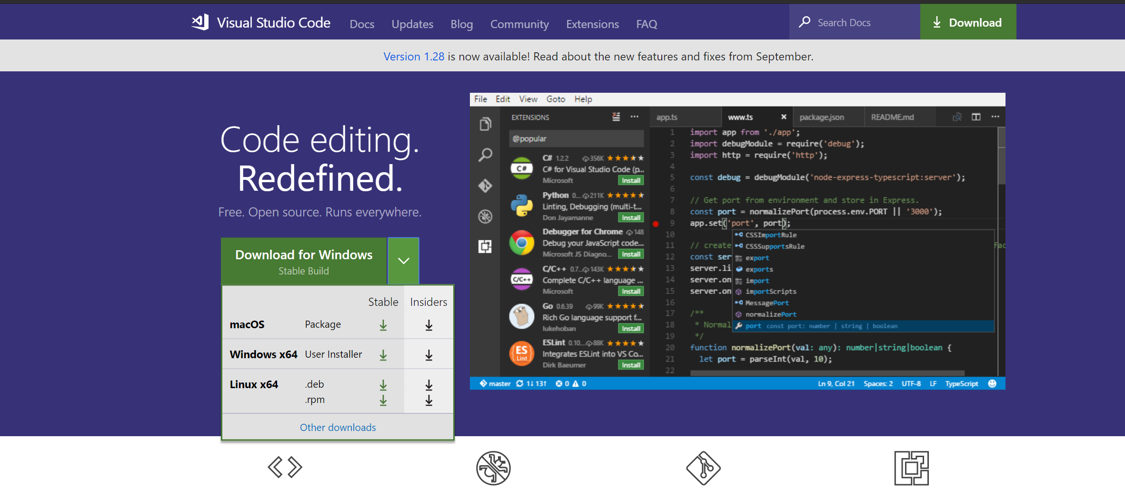Viewport: 1125px width, 489px height.
Task: Download Linux .rpm stable build
Action: pyautogui.click(x=383, y=401)
